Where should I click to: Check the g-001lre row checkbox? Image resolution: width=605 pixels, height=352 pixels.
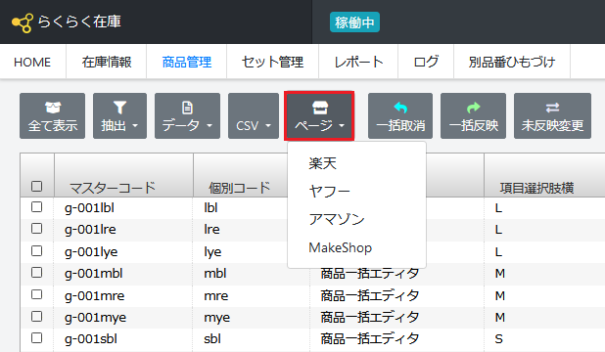click(x=36, y=229)
